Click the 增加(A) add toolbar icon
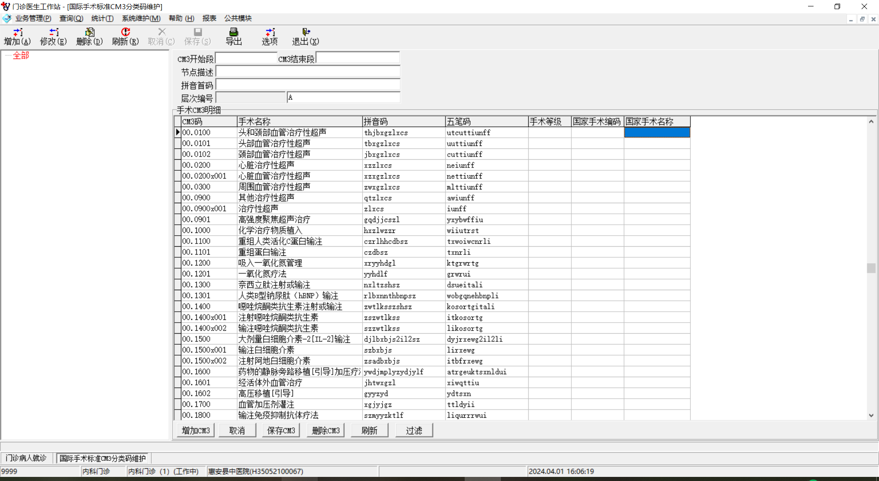The width and height of the screenshot is (879, 481). 17,37
